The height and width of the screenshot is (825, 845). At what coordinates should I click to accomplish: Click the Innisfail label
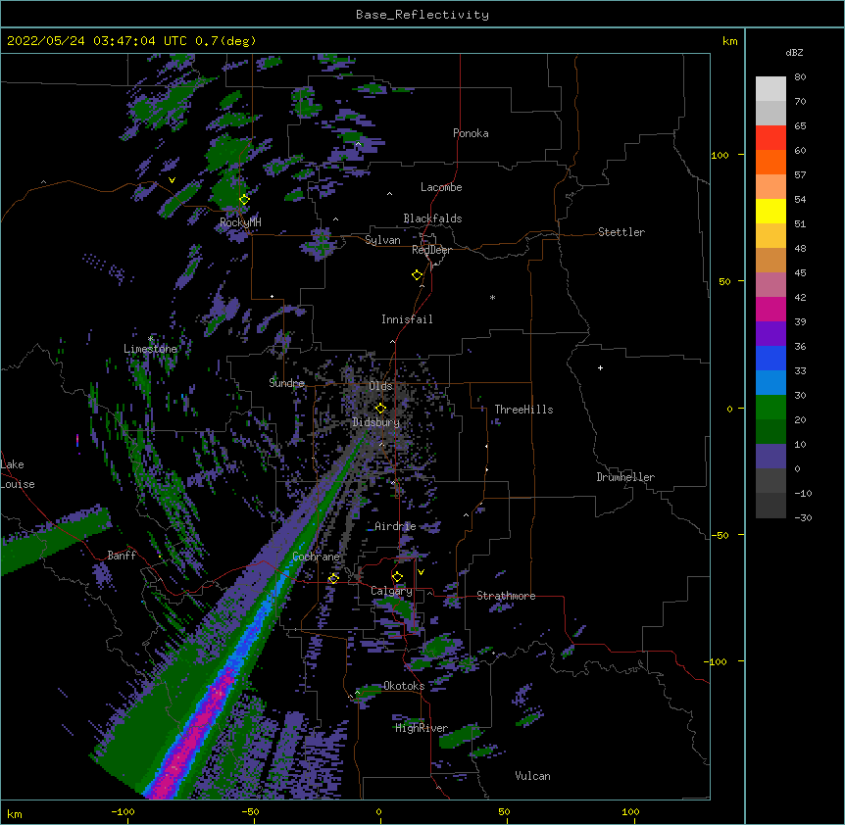(x=407, y=319)
